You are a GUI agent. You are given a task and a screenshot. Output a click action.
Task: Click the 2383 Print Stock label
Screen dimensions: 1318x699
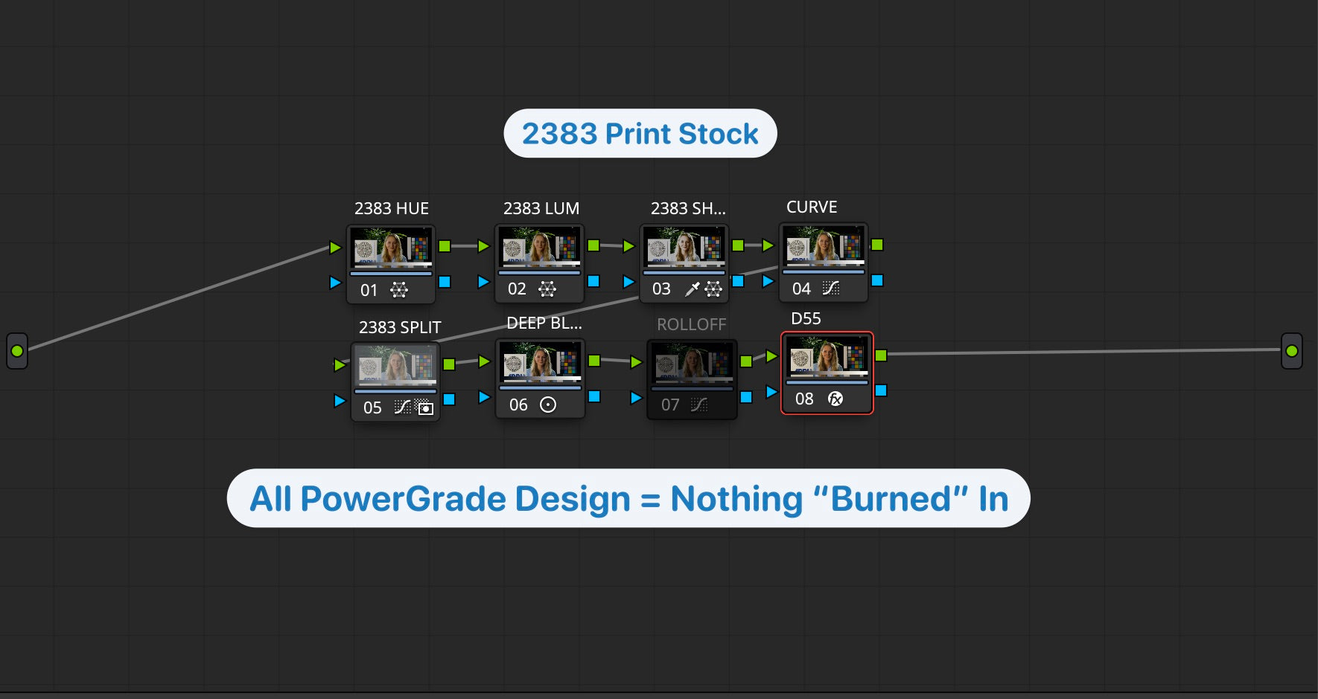(x=640, y=134)
